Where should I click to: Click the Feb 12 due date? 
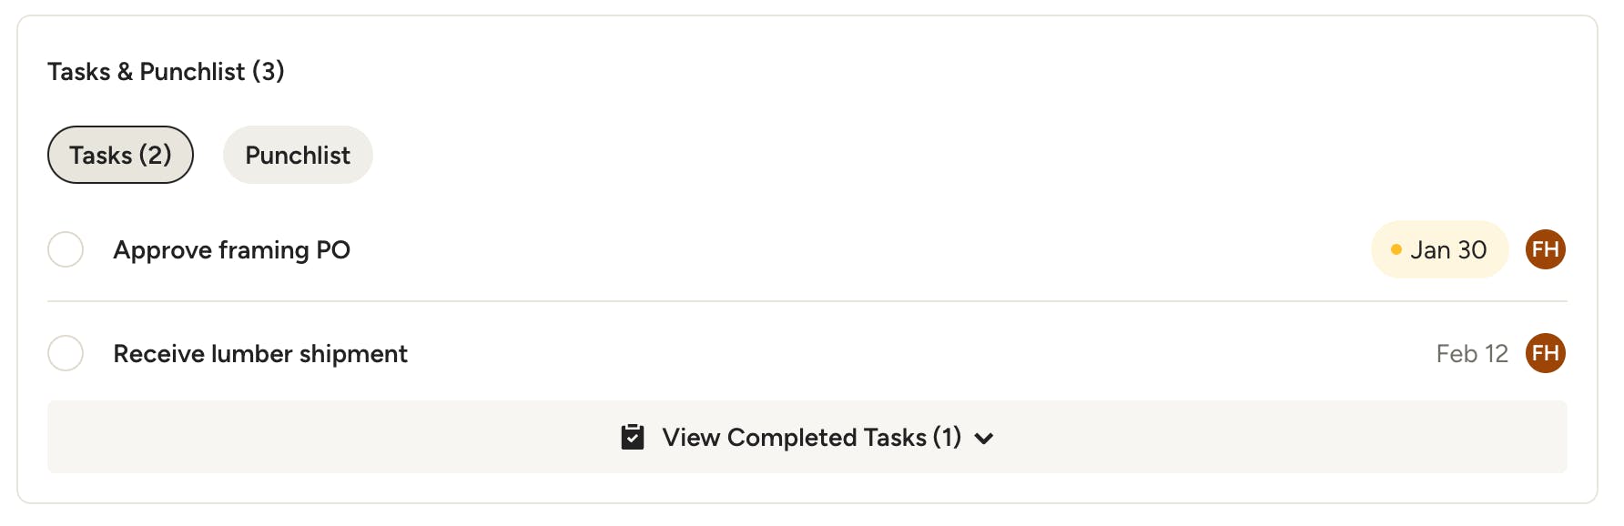pos(1472,353)
